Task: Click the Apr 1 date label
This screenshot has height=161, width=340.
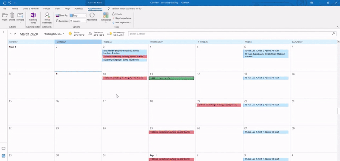Action: coord(153,155)
